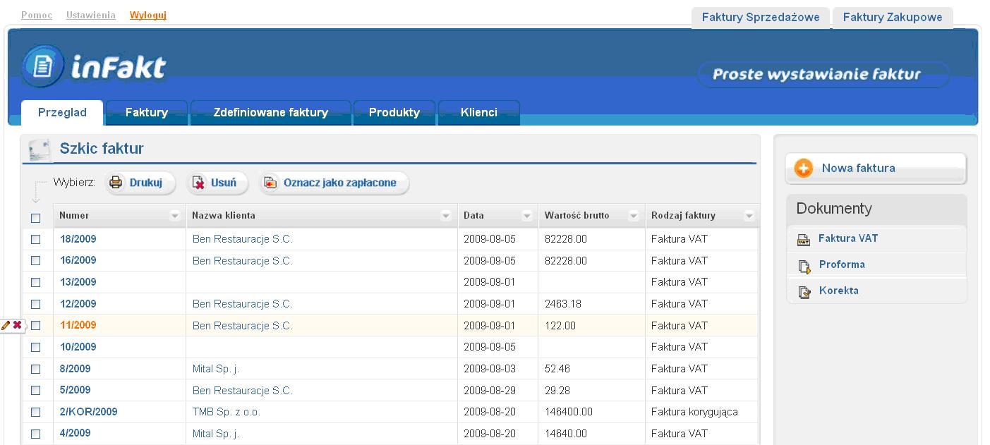990x445 pixels.
Task: Check the box for invoice 2/KOR/2009
Action: click(x=36, y=413)
